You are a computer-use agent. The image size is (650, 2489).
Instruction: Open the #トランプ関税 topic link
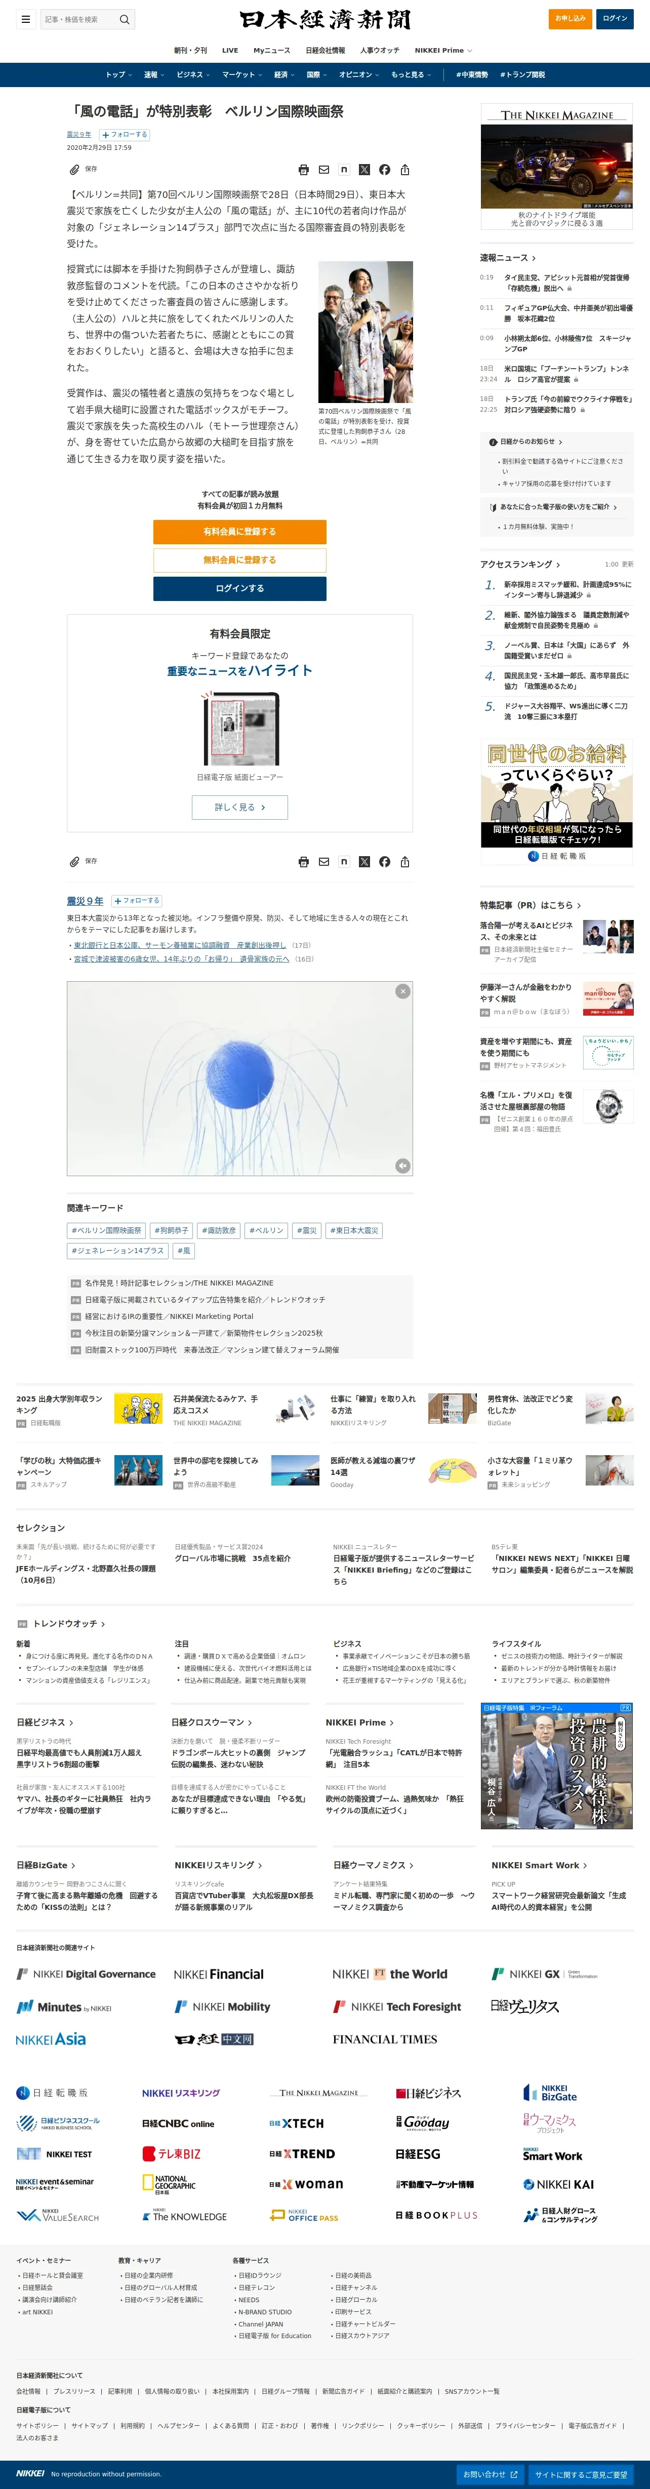click(x=522, y=74)
